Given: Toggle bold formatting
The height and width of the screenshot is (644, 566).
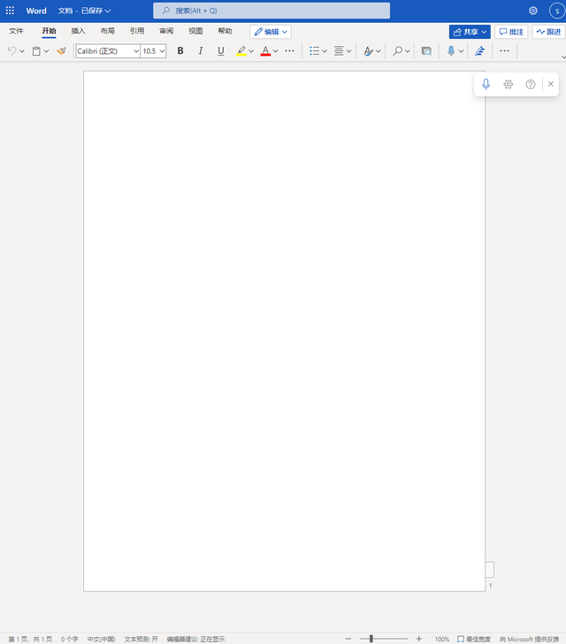Looking at the screenshot, I should tap(180, 51).
